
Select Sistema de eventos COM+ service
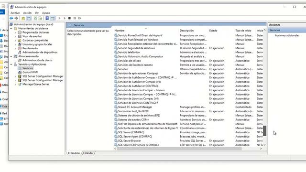(133, 120)
